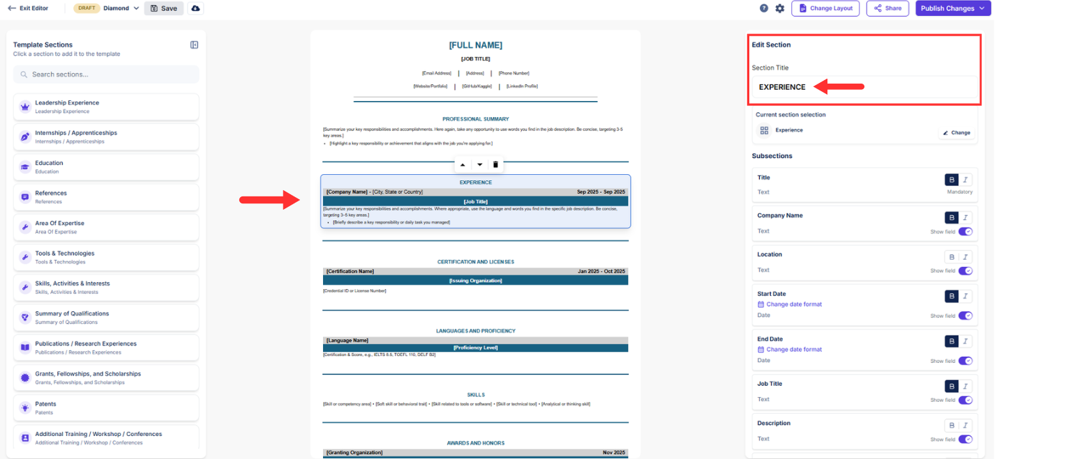
Task: Move Experience section down with arrow
Action: point(479,164)
